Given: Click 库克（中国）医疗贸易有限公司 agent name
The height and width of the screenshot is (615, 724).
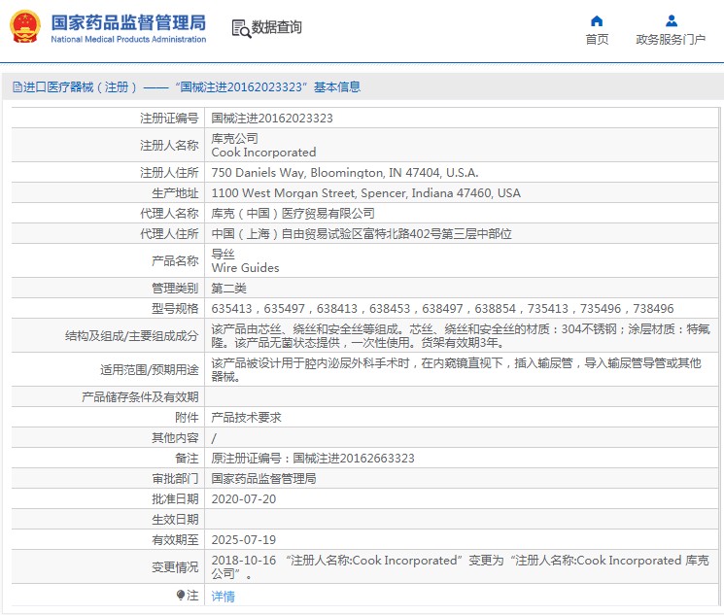Looking at the screenshot, I should point(293,214).
